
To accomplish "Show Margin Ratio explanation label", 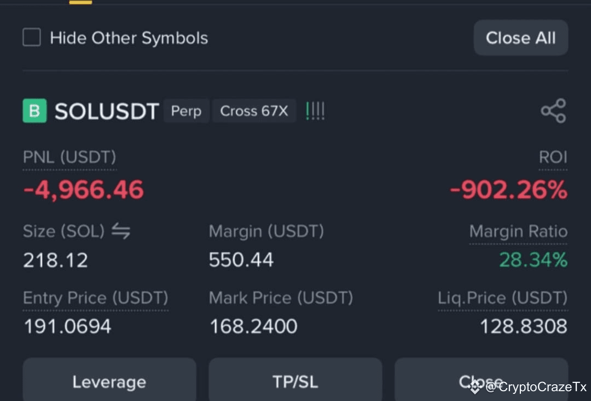I will pyautogui.click(x=518, y=231).
